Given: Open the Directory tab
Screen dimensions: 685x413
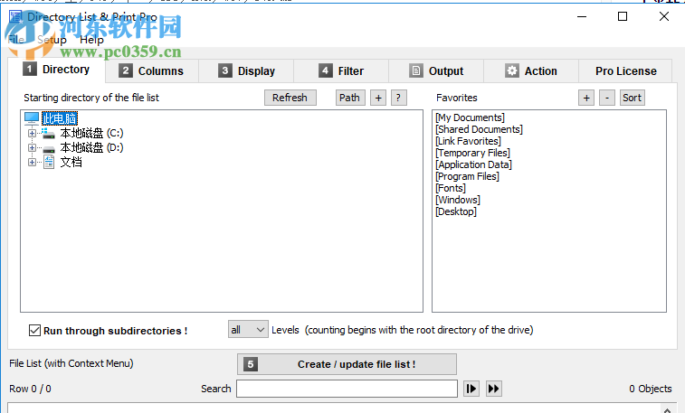Looking at the screenshot, I should tap(57, 70).
